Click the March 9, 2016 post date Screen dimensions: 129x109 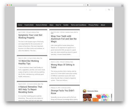22,84
